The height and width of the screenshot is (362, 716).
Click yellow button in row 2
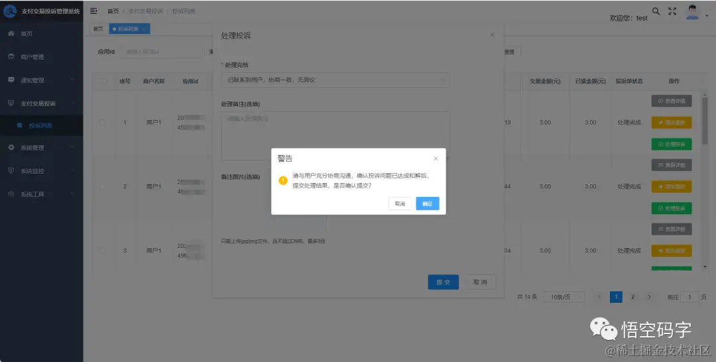[x=671, y=186]
